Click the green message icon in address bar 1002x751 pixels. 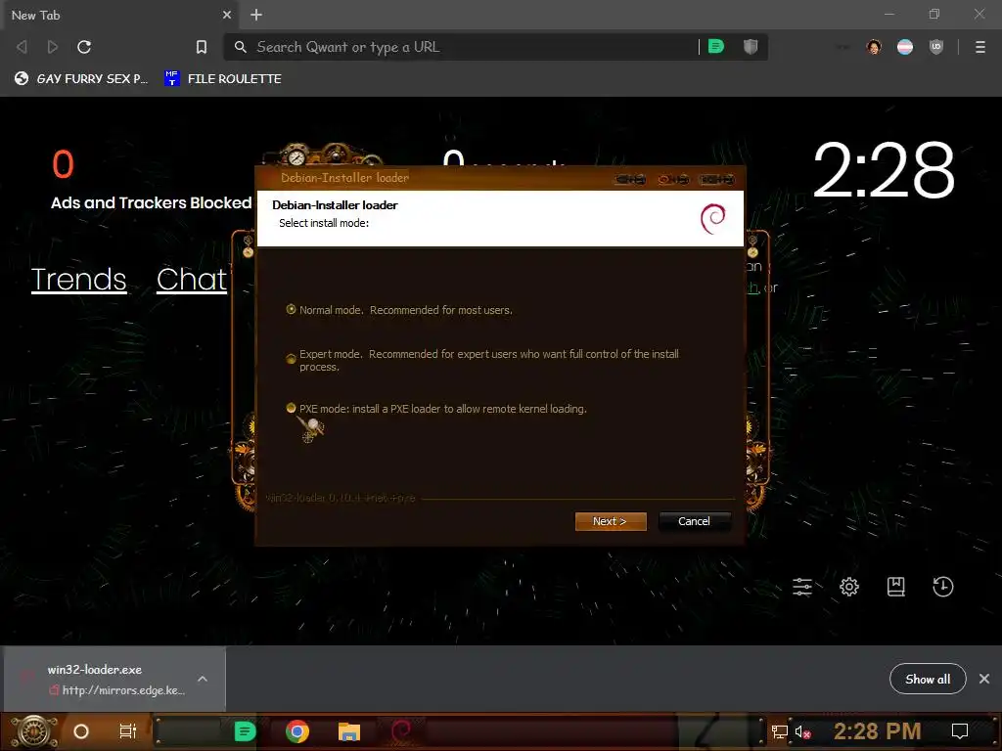point(716,47)
